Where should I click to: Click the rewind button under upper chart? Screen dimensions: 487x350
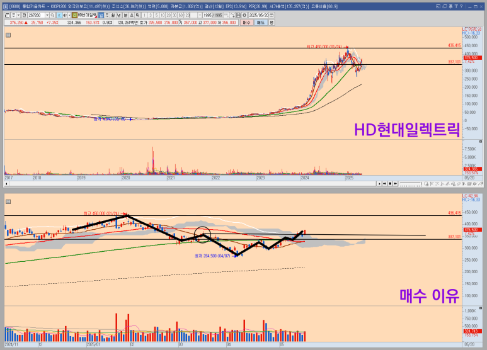click(x=384, y=184)
